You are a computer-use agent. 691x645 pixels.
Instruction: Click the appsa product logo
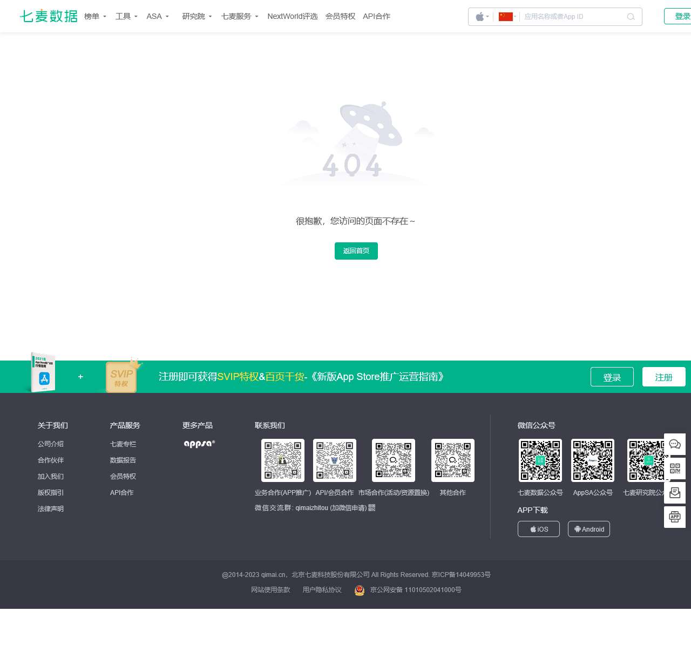(199, 444)
